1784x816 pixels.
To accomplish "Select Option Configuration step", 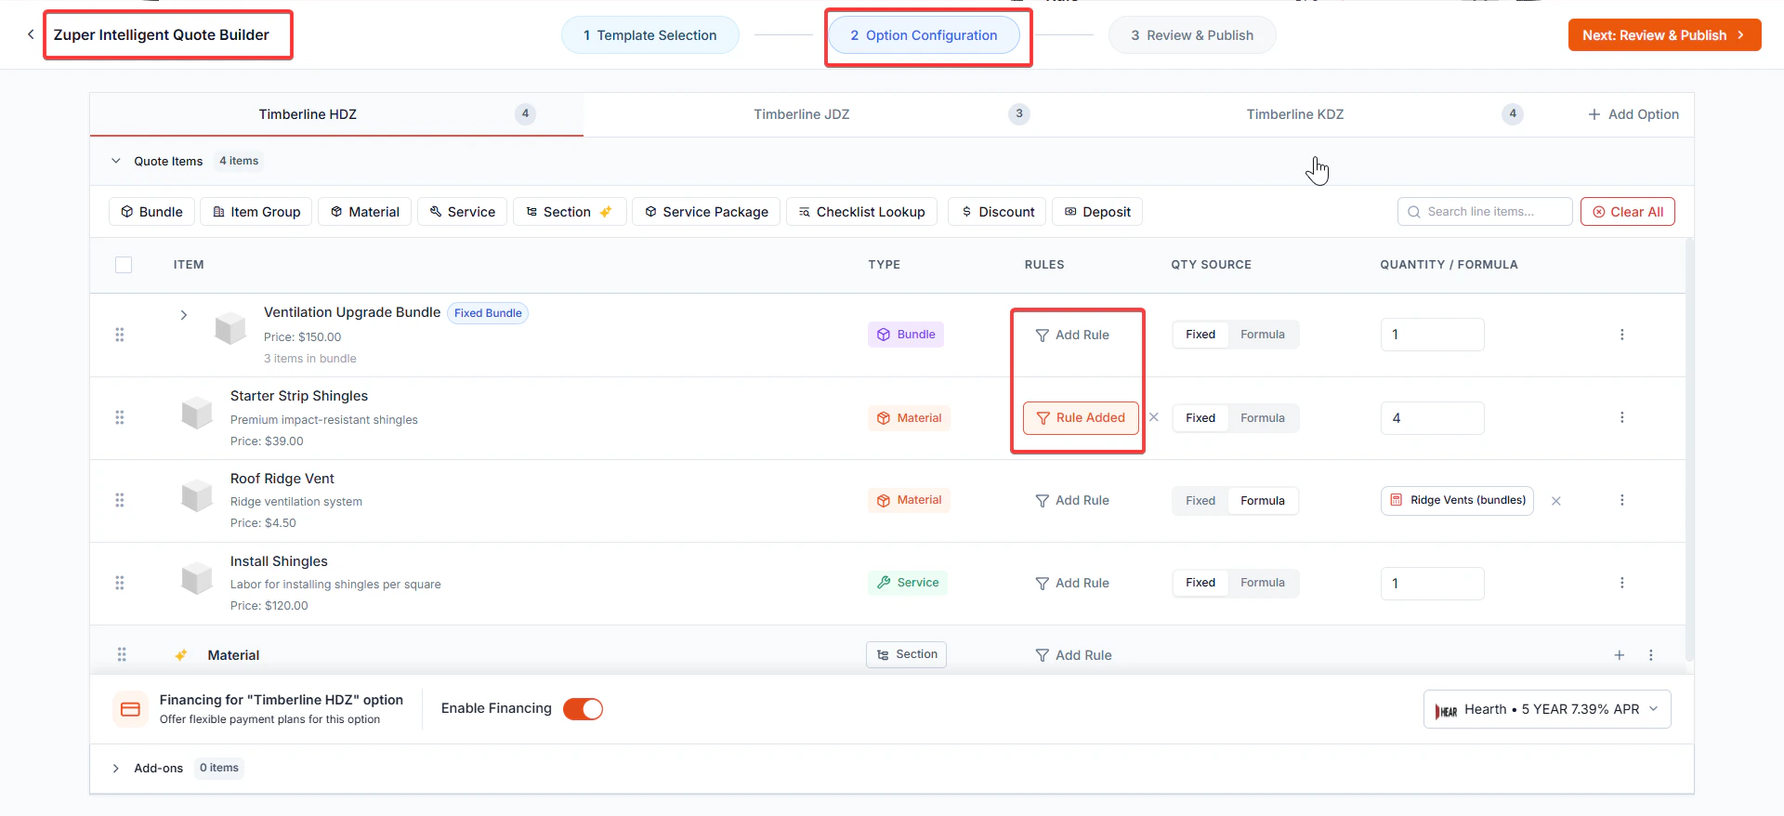I will [x=924, y=35].
